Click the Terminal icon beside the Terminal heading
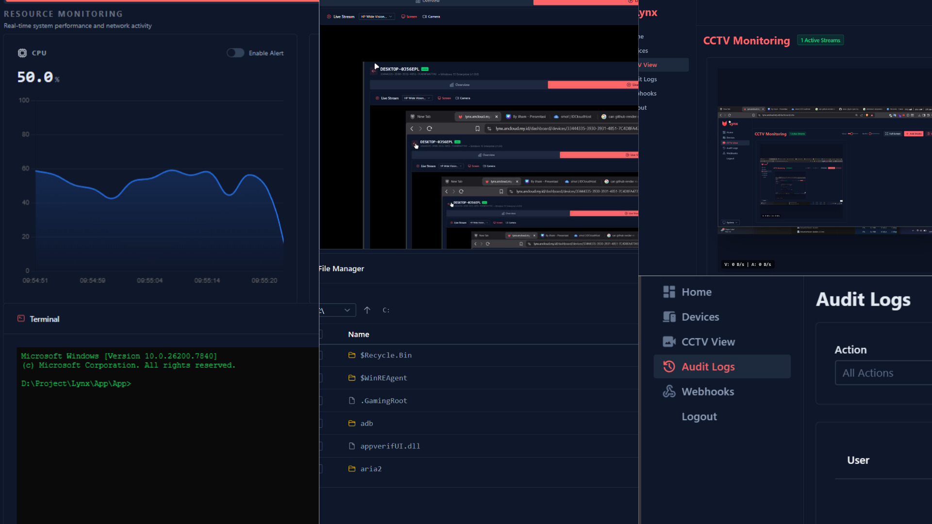Screen dimensions: 932x524 point(21,318)
